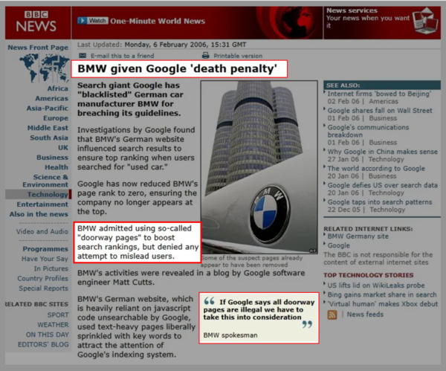This screenshot has width=446, height=371.
Task: Open Have Your Say
Action: click(x=45, y=259)
